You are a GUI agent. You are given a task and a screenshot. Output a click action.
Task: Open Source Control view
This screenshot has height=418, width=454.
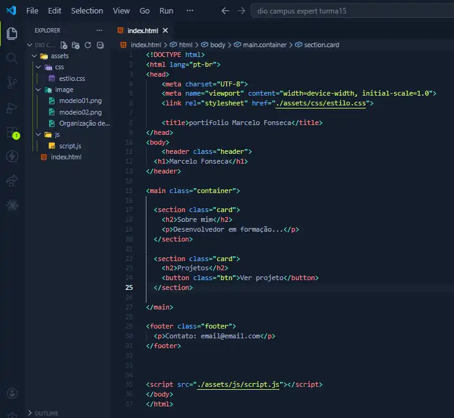(x=12, y=83)
